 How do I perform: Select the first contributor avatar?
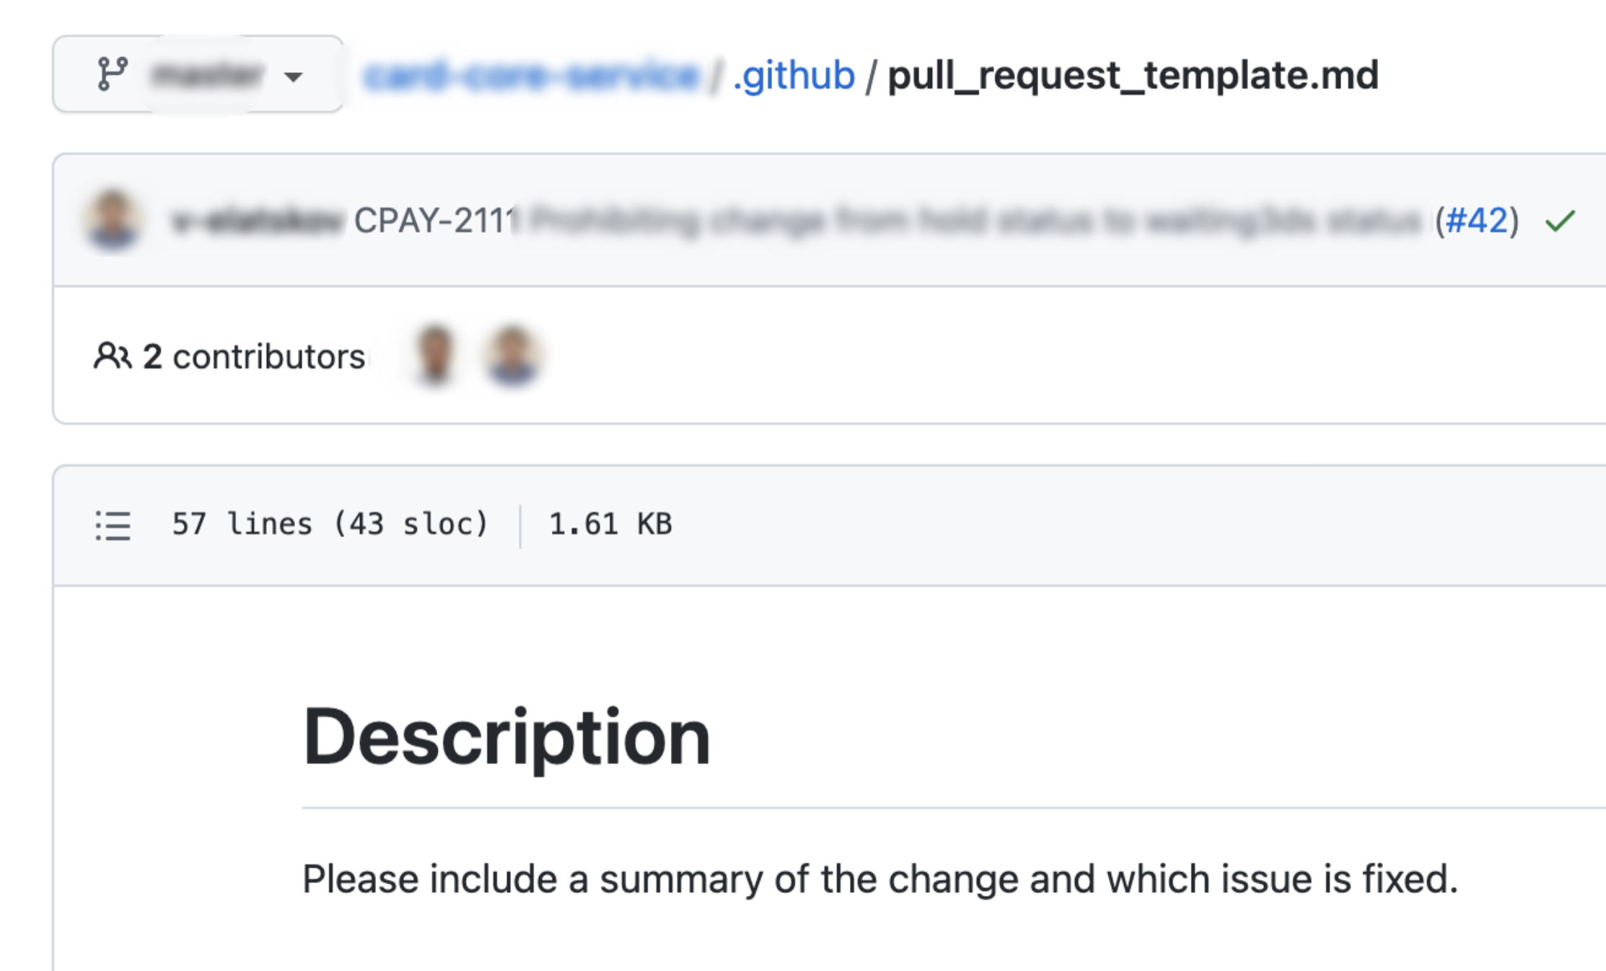434,355
